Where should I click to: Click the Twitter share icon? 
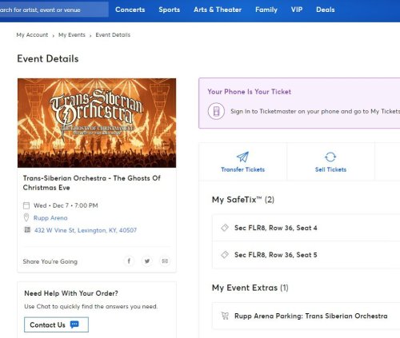pyautogui.click(x=147, y=261)
